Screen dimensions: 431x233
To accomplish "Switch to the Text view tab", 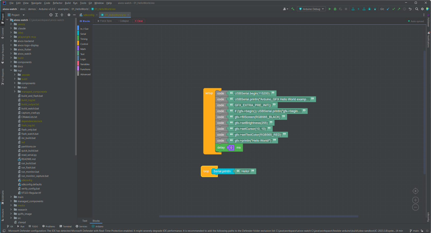I will [85, 221].
